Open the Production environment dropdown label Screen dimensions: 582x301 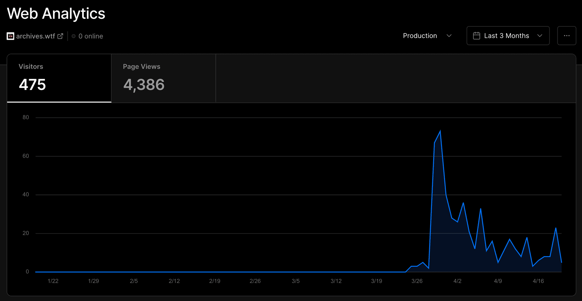coord(420,36)
